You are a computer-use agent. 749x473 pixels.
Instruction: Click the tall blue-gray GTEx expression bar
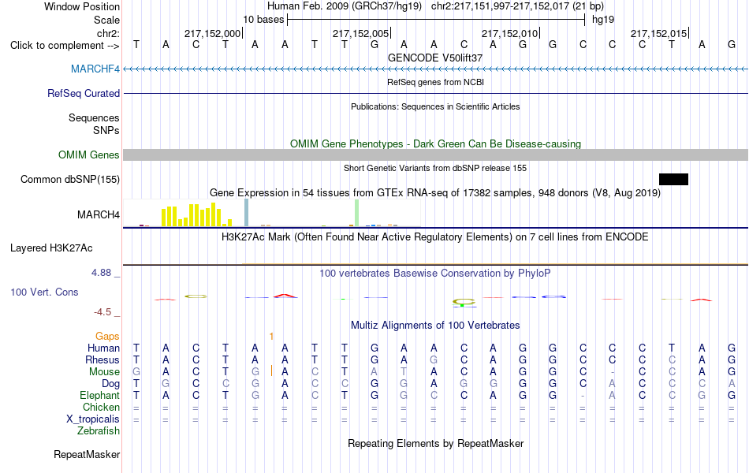tap(247, 213)
